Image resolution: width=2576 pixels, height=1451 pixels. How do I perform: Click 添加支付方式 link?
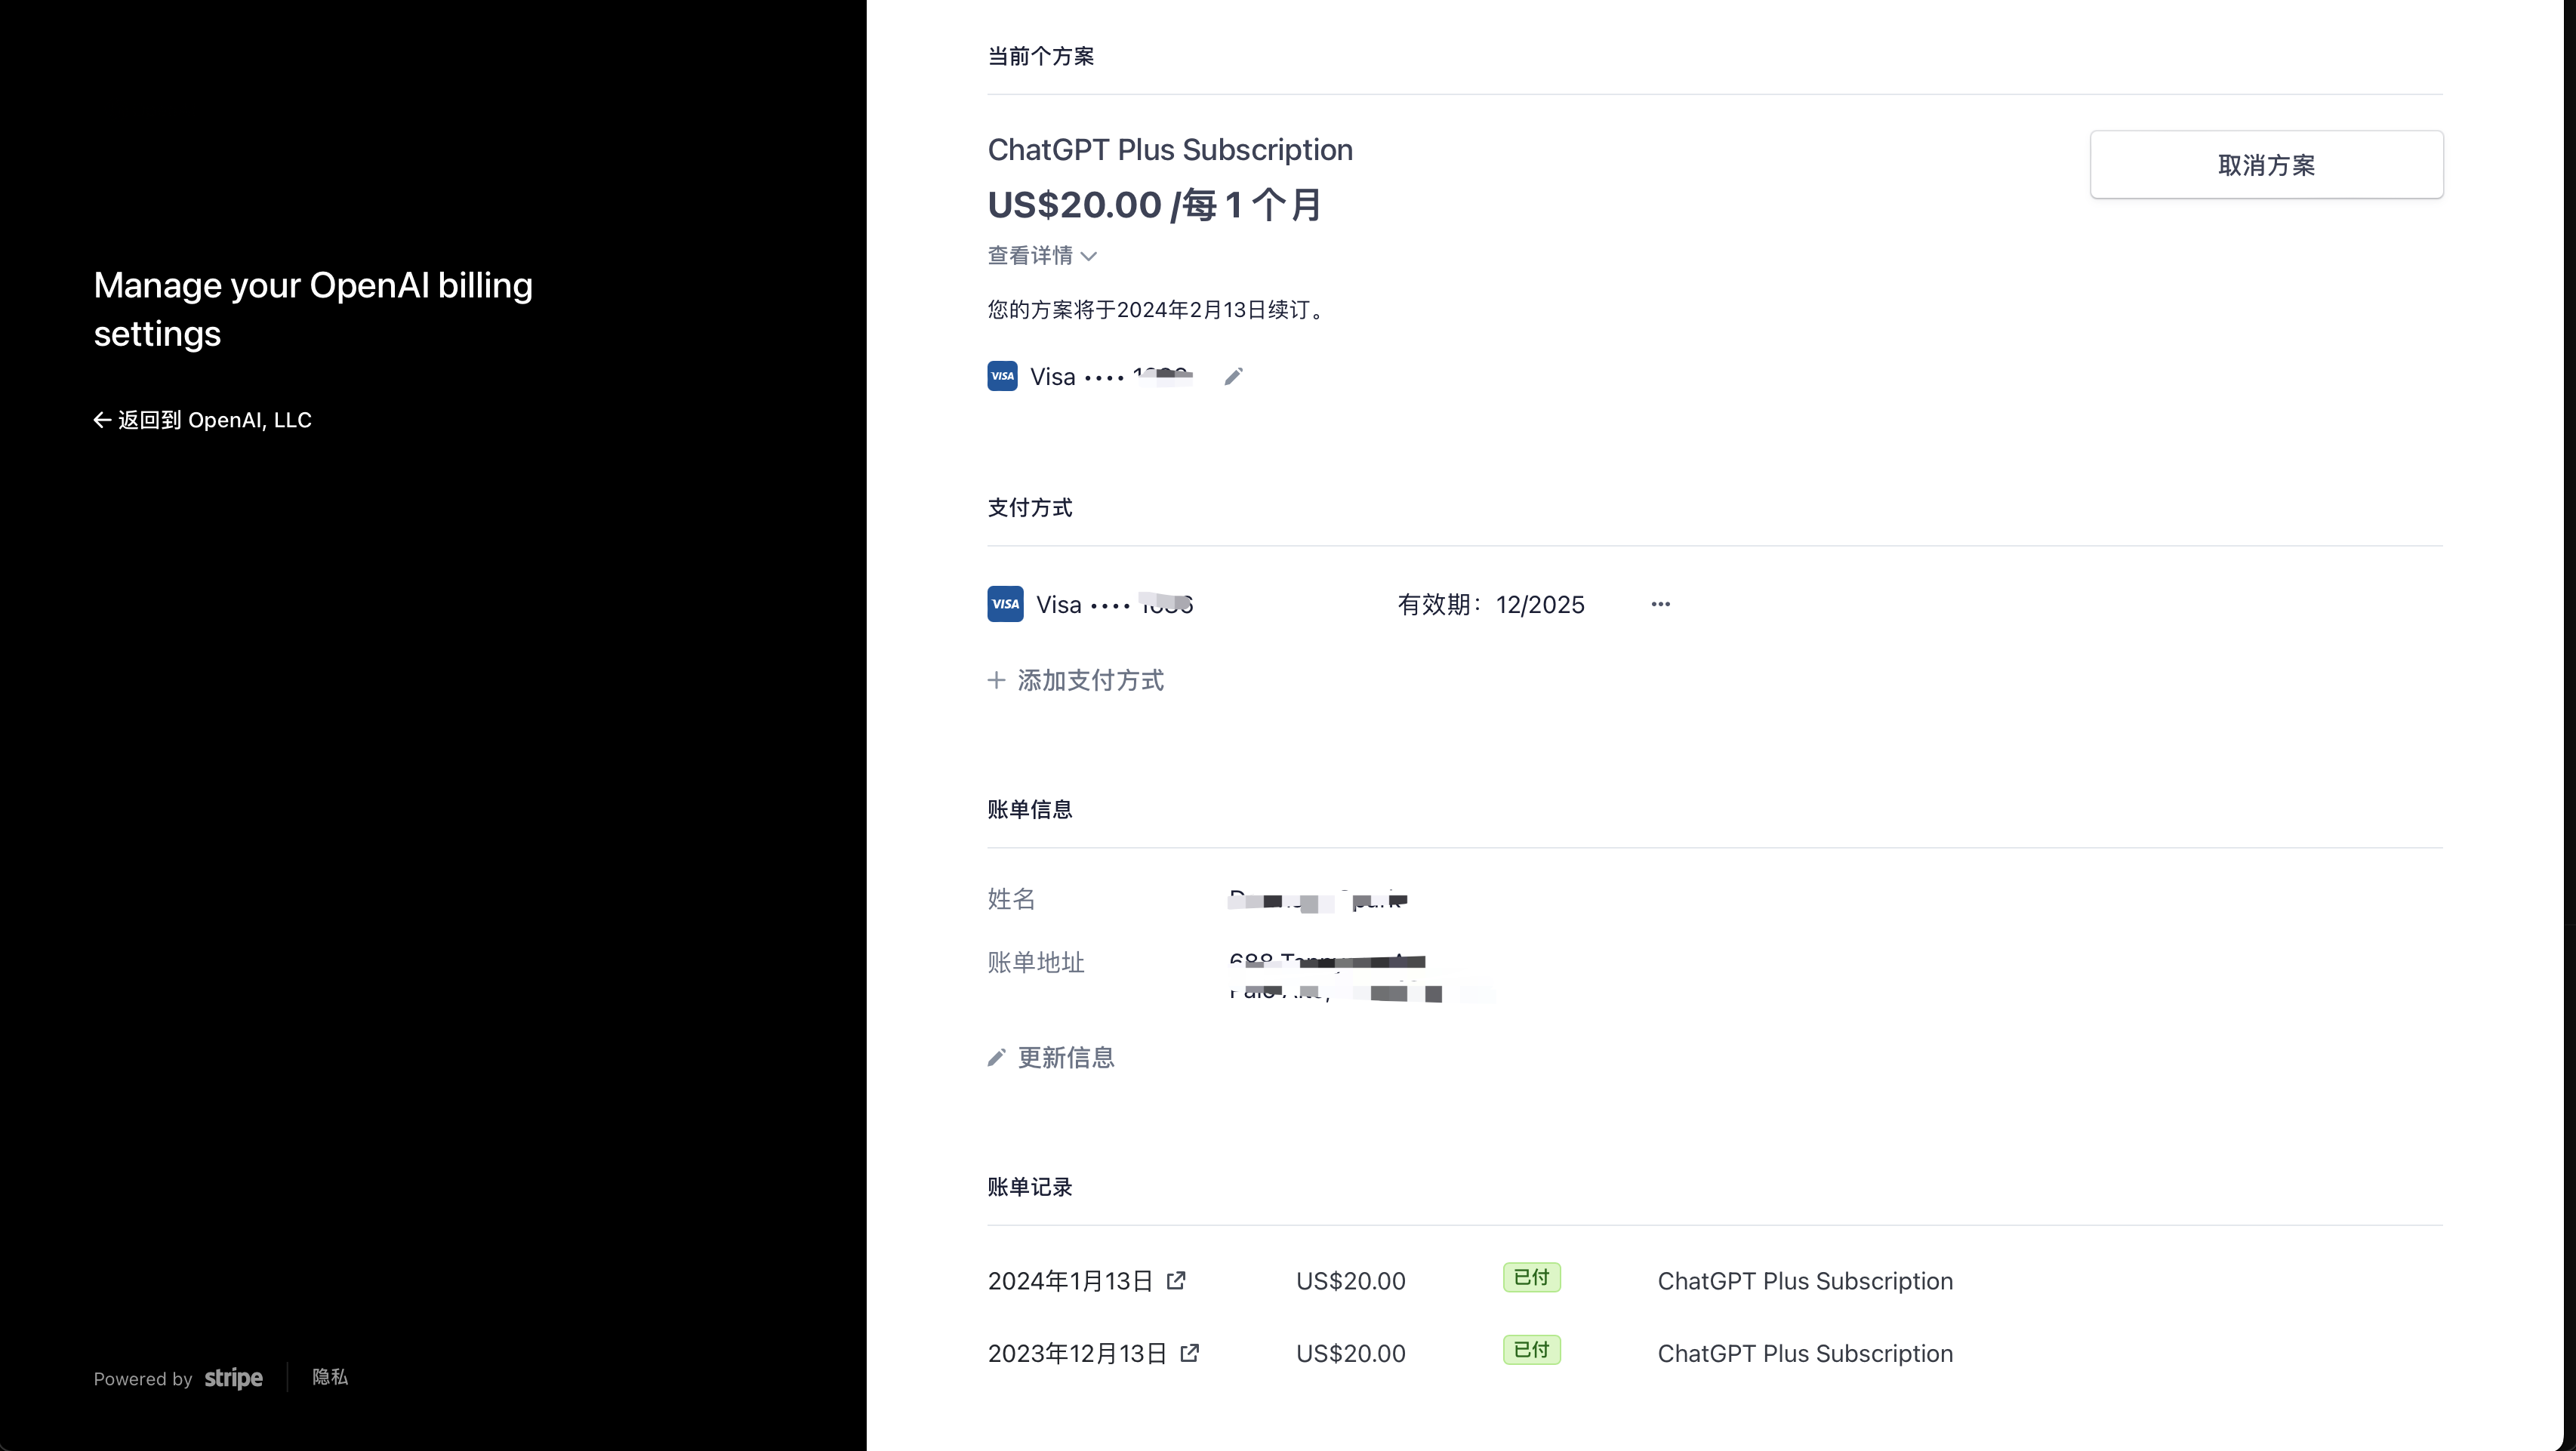point(1076,680)
